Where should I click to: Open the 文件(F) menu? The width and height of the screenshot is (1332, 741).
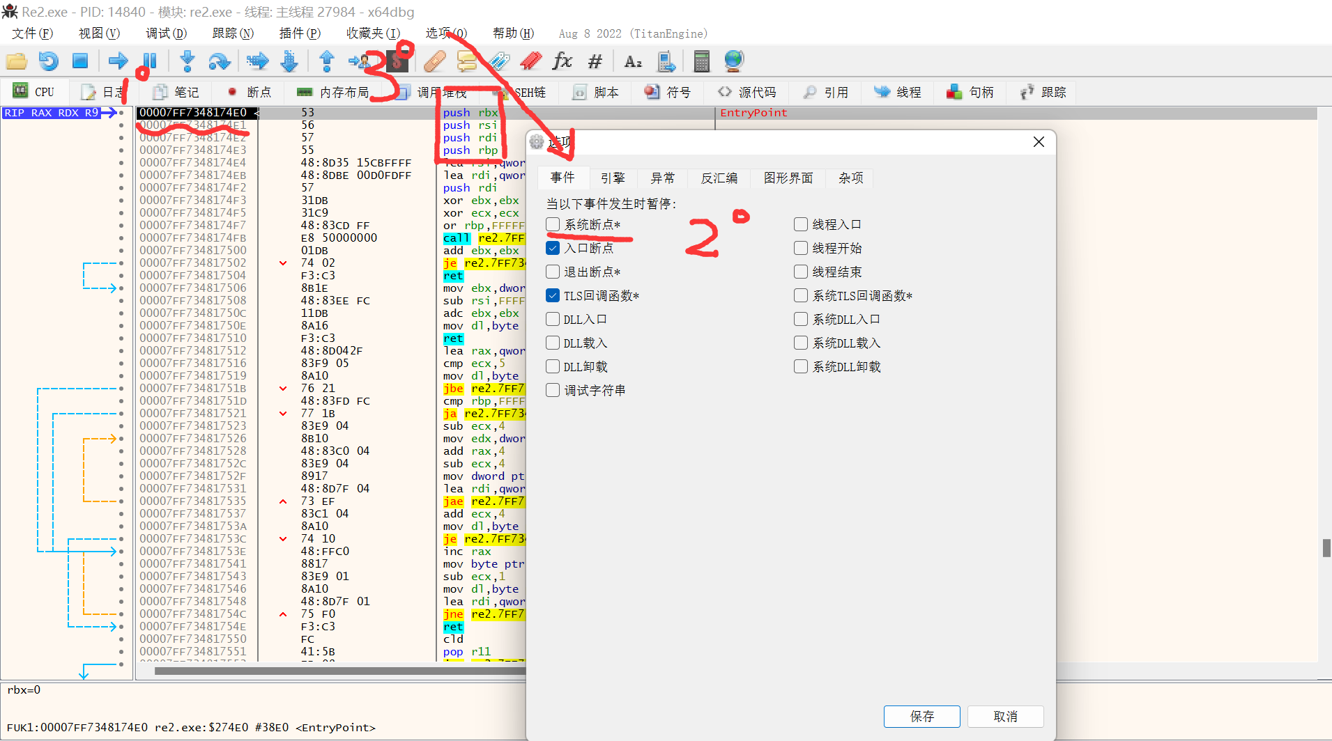(x=32, y=33)
